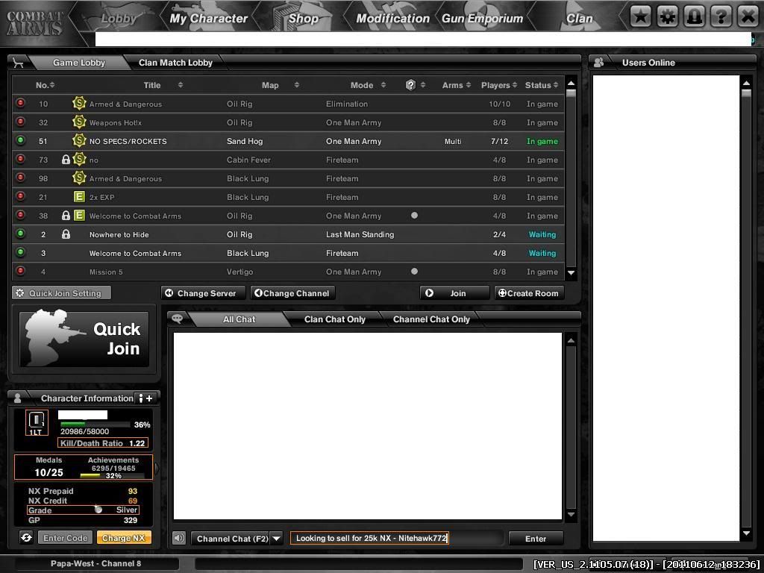
Task: Click the Users Online scroll down arrow
Action: click(746, 533)
